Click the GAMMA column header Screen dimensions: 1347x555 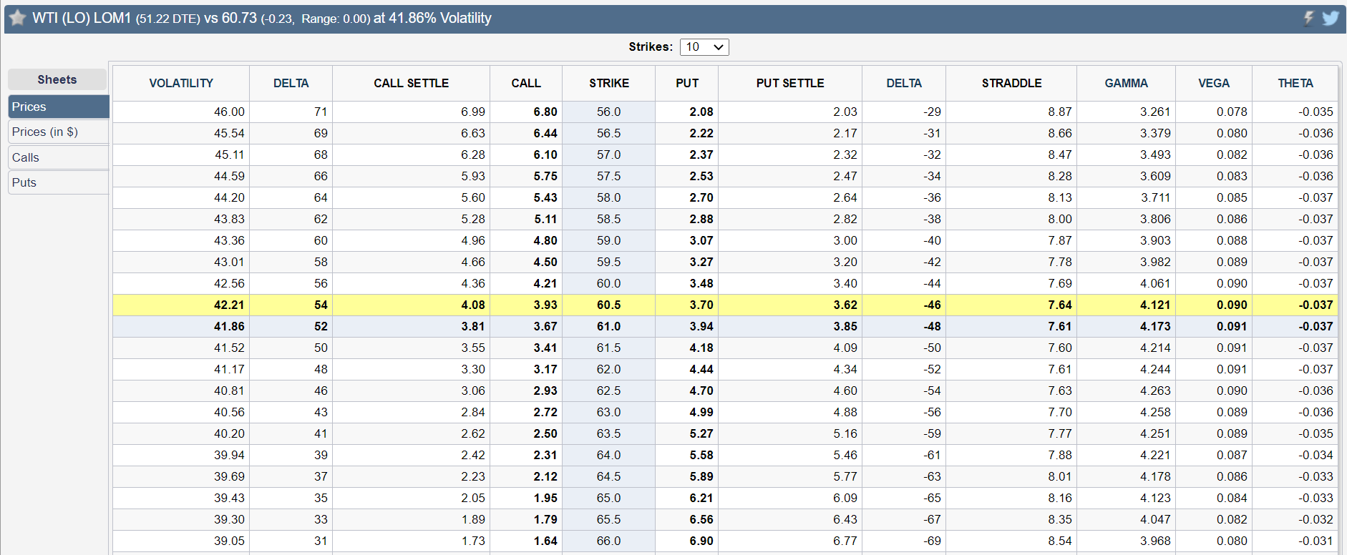click(x=1126, y=83)
